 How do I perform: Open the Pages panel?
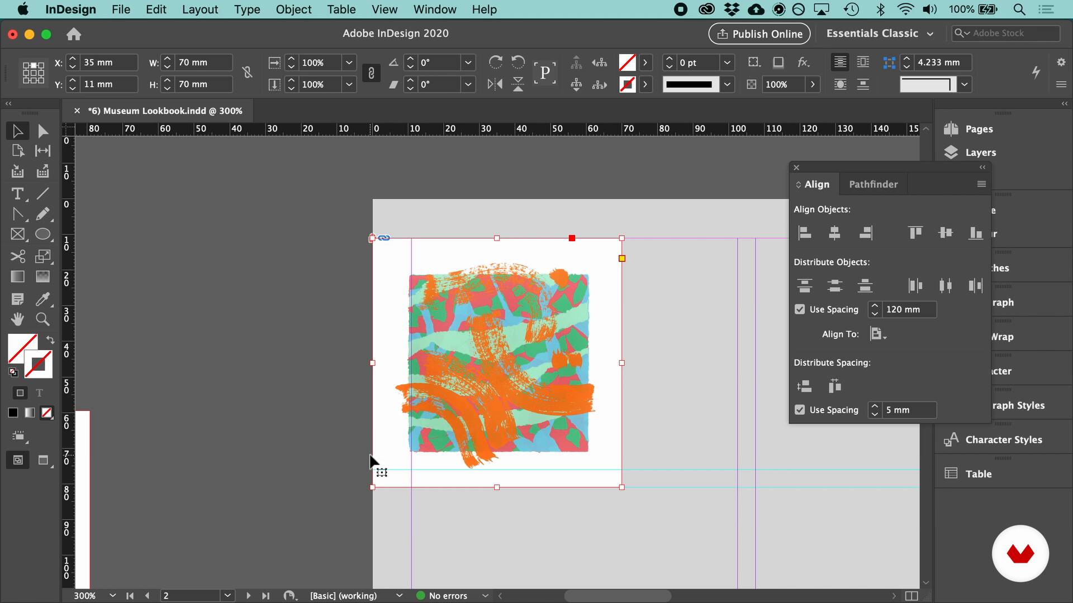pyautogui.click(x=979, y=129)
